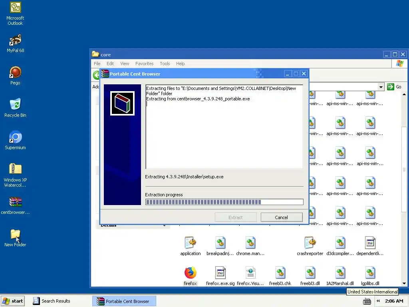Select the lgpllibs.dll file icon
Screen dimensions: 409x307
pyautogui.click(x=370, y=276)
